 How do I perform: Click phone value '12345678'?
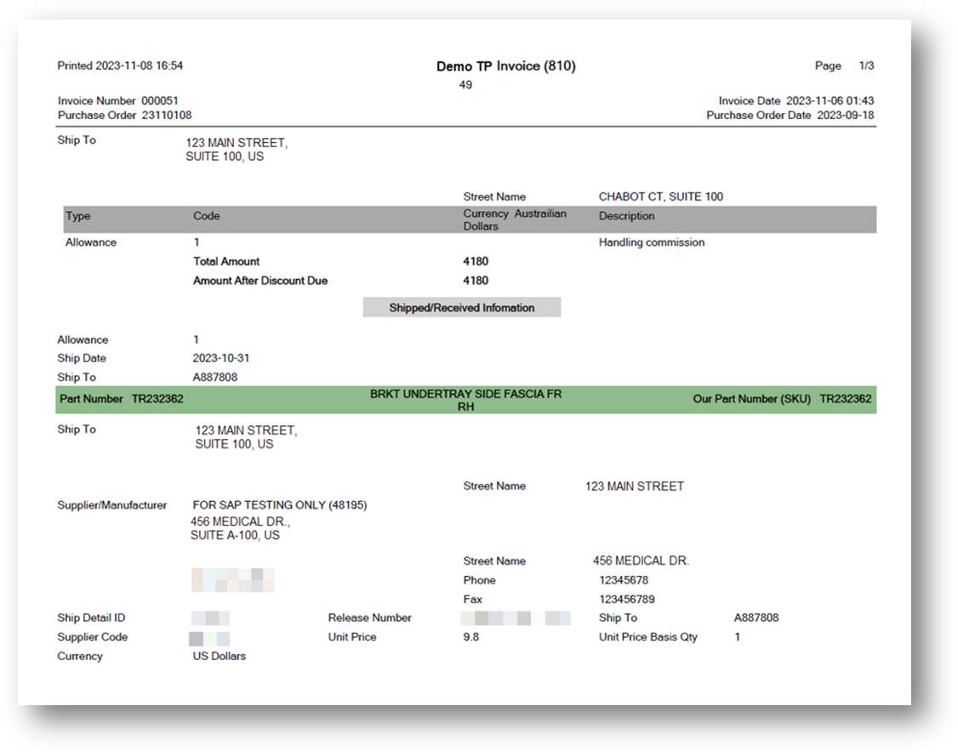click(x=623, y=580)
